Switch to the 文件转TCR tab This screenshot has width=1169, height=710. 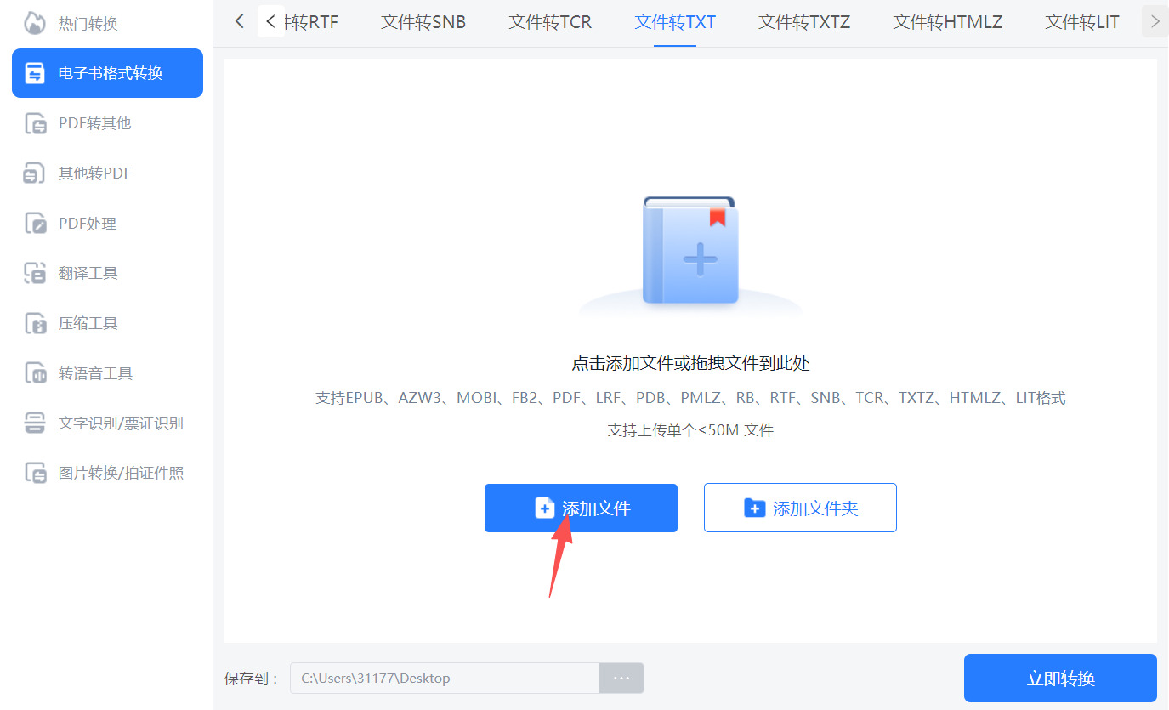click(x=550, y=22)
